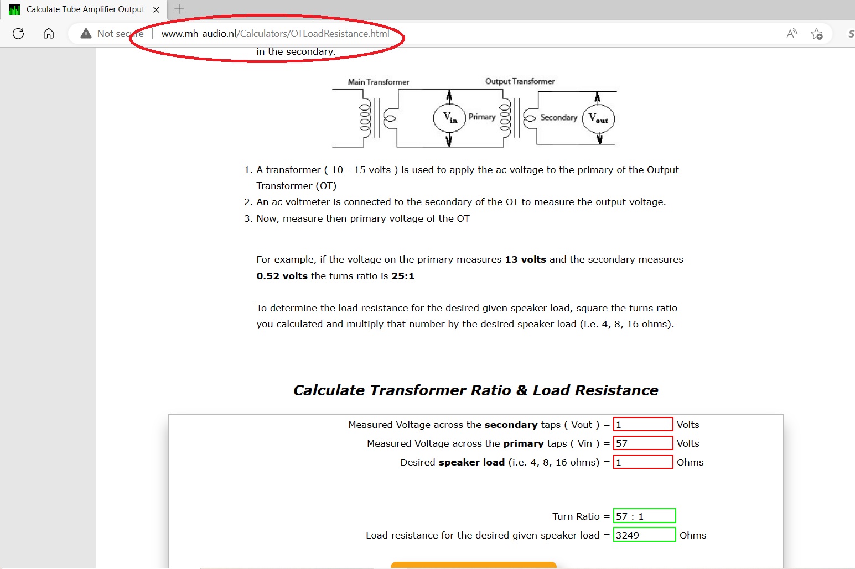855x569 pixels.
Task: Click the 'Output Transformer' label in diagram
Action: 520,81
